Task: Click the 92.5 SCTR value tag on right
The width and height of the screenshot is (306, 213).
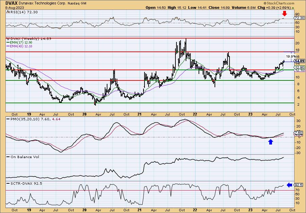Action: click(299, 185)
